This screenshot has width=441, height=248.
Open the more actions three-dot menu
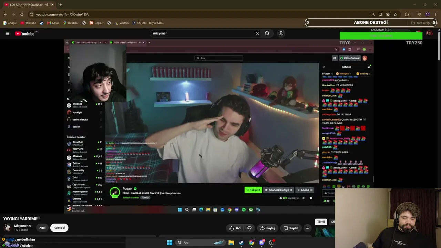pos(307,228)
